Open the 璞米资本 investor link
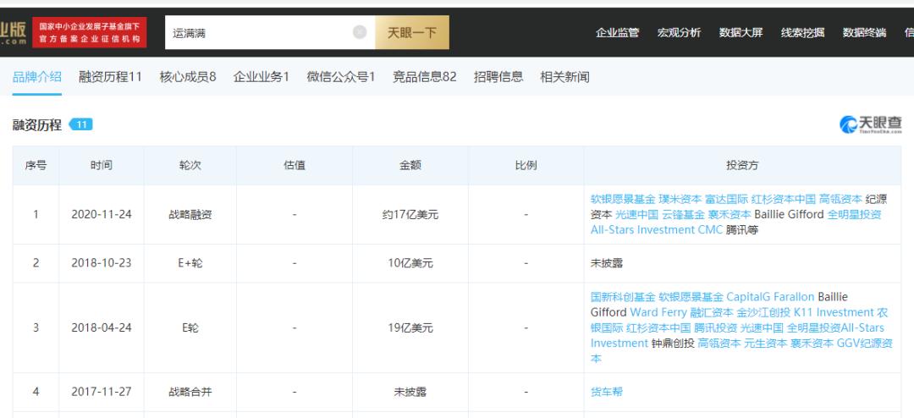Image resolution: width=914 pixels, height=418 pixels. [680, 200]
